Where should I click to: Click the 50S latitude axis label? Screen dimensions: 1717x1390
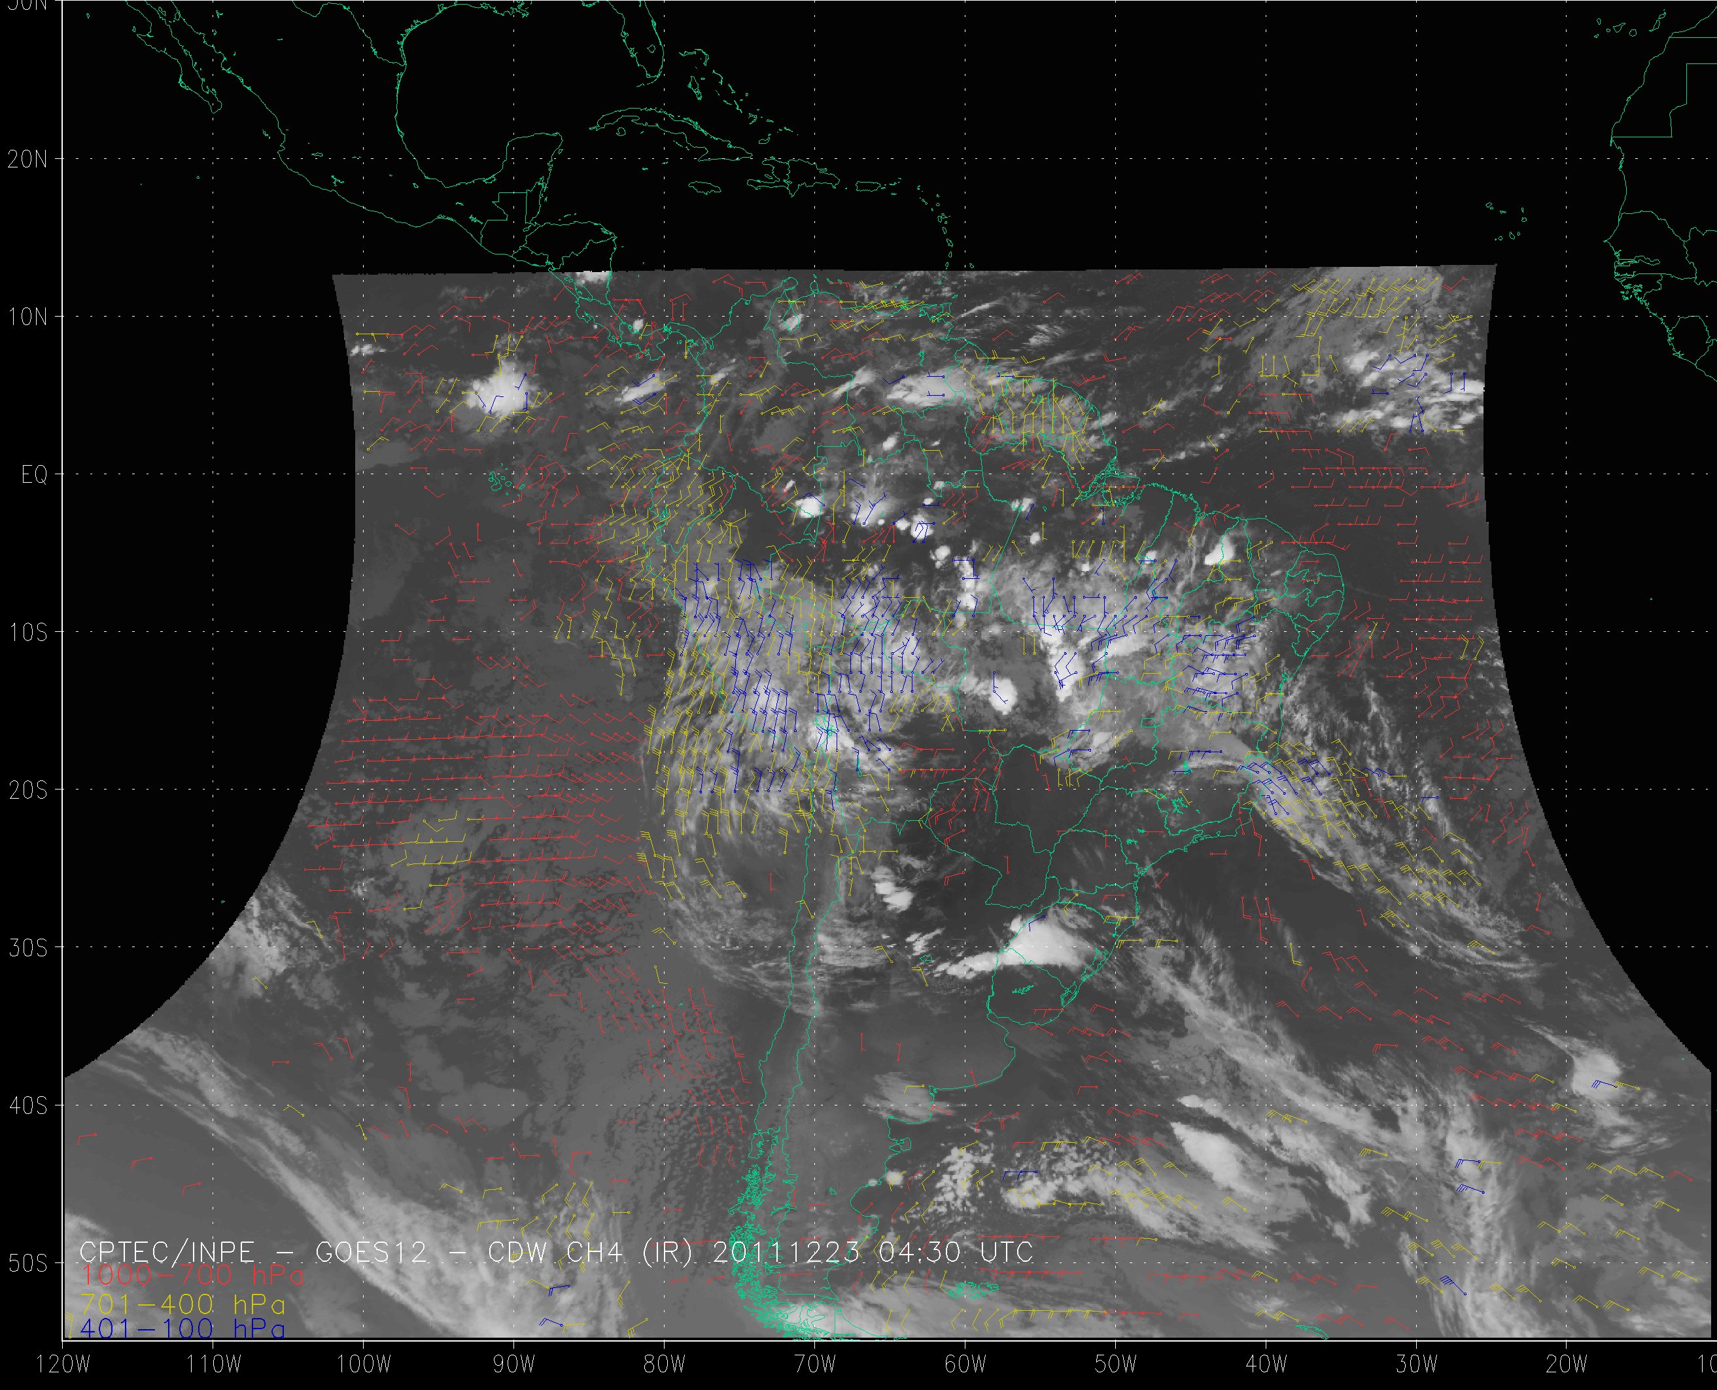click(27, 1264)
